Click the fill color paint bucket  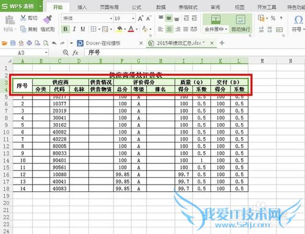tap(120, 29)
